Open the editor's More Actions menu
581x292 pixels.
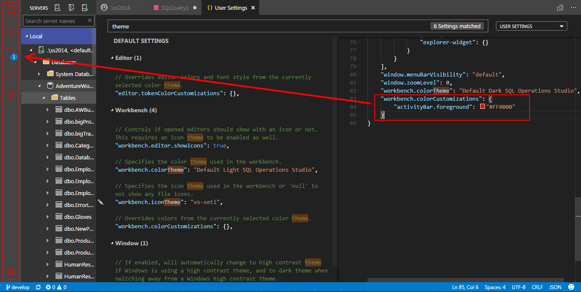click(x=574, y=7)
